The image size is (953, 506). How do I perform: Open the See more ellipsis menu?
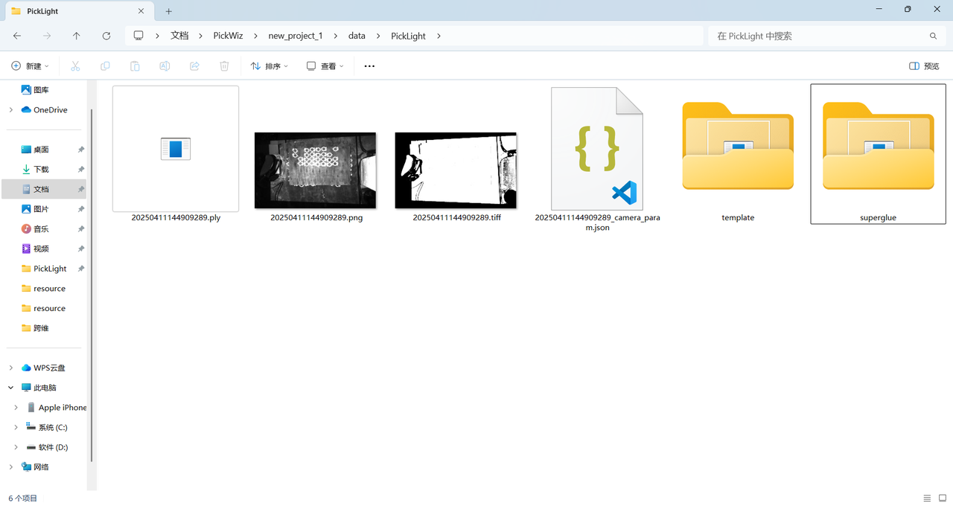(369, 66)
